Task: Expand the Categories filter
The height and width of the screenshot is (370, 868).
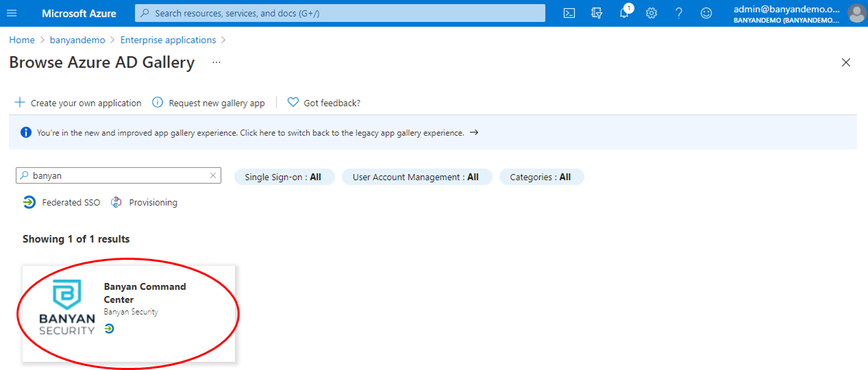Action: (541, 177)
